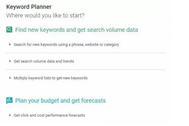Click divider line above 'Multiply keyword lists' row
Image resolution: width=189 pixels, height=126 pixels.
pyautogui.click(x=86, y=69)
